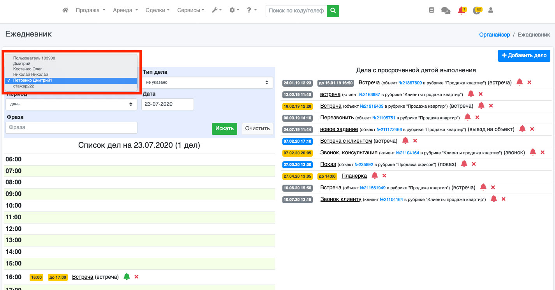Click into the Фраза text field

coord(71,128)
